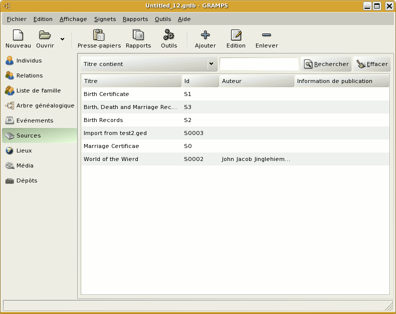Click the Rechercher button
This screenshot has width=396, height=314.
[x=326, y=64]
